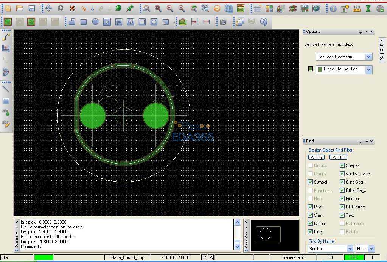Image resolution: width=387 pixels, height=262 pixels.
Task: Open the 3D viewer icon
Action: click(x=228, y=8)
